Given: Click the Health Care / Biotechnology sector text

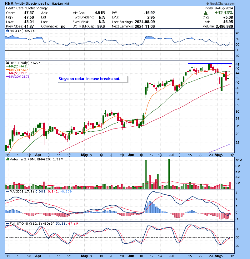Looking at the screenshot, I should click(x=27, y=8).
